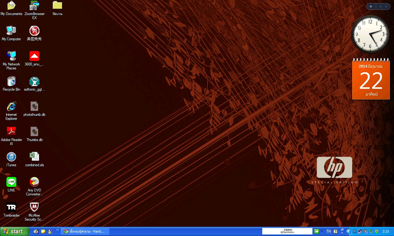394x236 pixels.
Task: Select the Adobe Reader XI shortcut
Action: (x=11, y=136)
